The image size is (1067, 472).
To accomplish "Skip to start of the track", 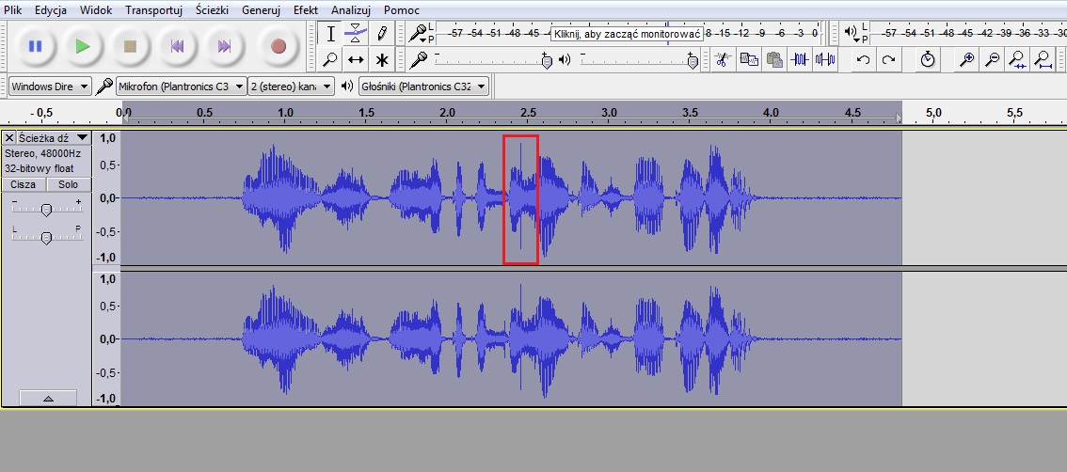I will [x=177, y=46].
